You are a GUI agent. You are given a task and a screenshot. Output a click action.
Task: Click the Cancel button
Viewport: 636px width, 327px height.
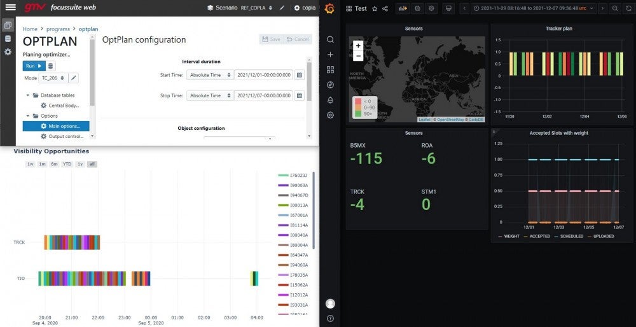point(298,39)
